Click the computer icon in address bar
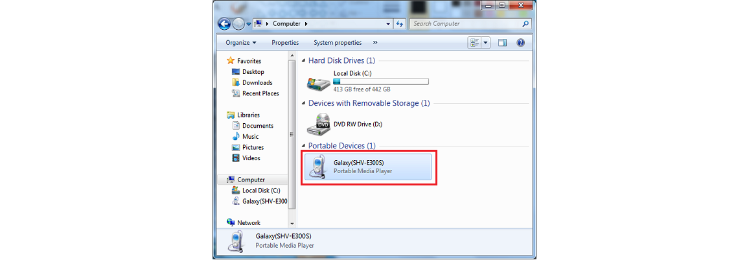The image size is (749, 260). point(259,23)
